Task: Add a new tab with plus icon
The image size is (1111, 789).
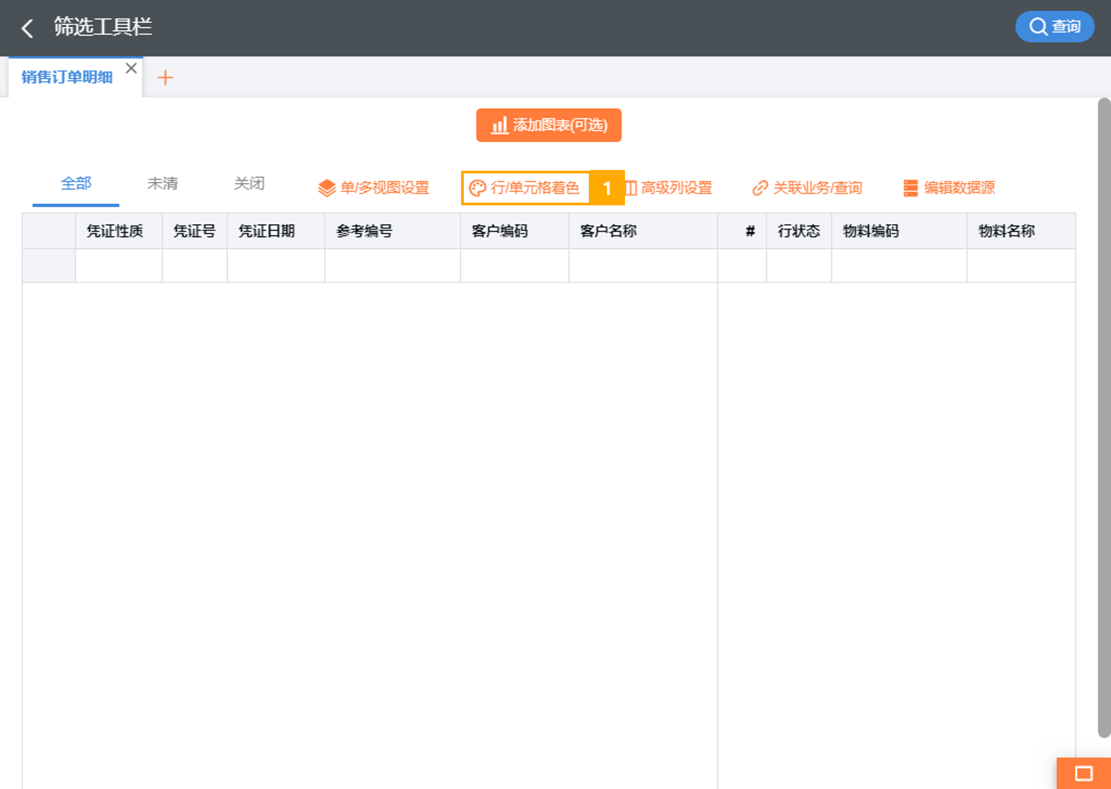Action: [165, 78]
